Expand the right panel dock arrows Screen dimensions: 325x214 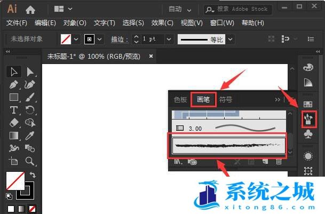pyautogui.click(x=318, y=51)
